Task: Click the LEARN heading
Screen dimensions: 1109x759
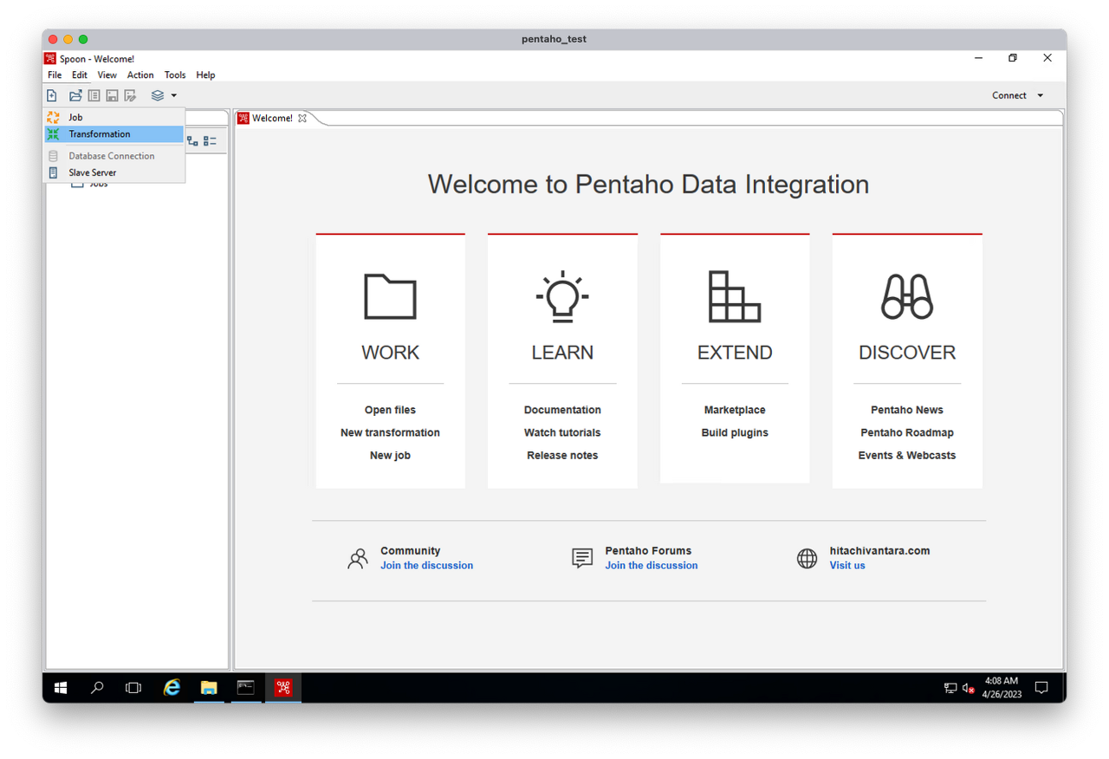Action: 562,353
